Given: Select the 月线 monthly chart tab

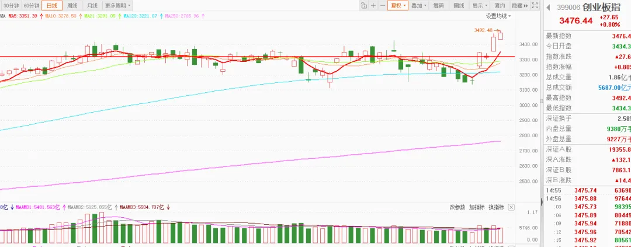Looking at the screenshot, I should (92, 6).
